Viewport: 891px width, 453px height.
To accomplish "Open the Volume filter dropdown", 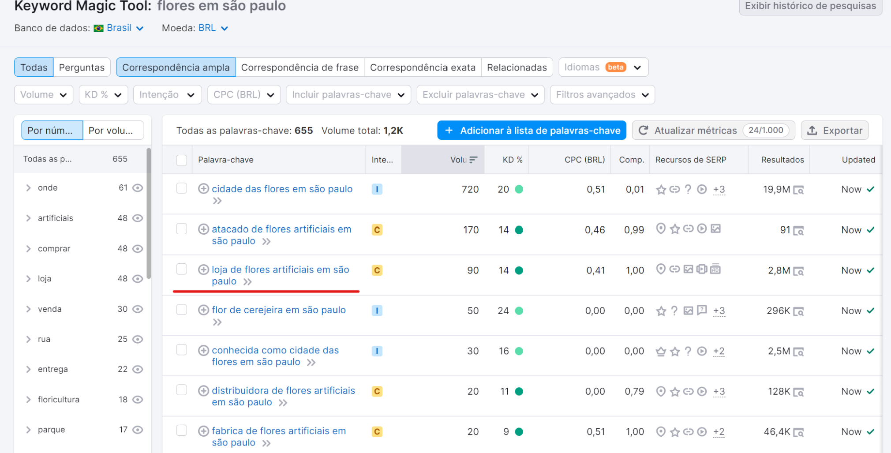I will [x=44, y=95].
